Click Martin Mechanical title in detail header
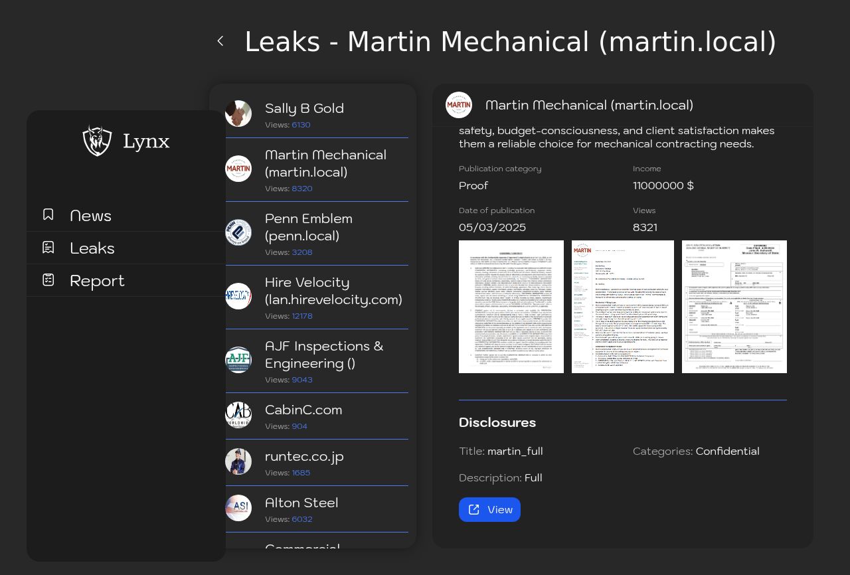The height and width of the screenshot is (575, 850). pyautogui.click(x=590, y=105)
